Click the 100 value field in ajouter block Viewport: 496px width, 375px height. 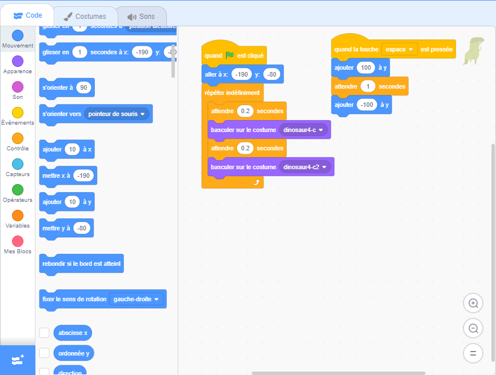click(x=365, y=67)
